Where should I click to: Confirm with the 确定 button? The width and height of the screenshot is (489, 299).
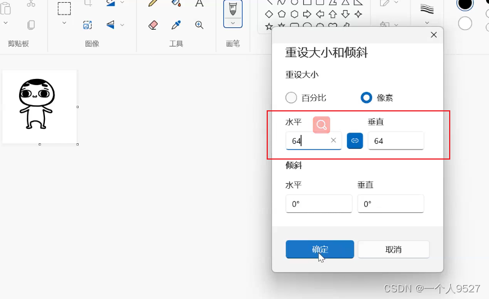[x=320, y=249]
